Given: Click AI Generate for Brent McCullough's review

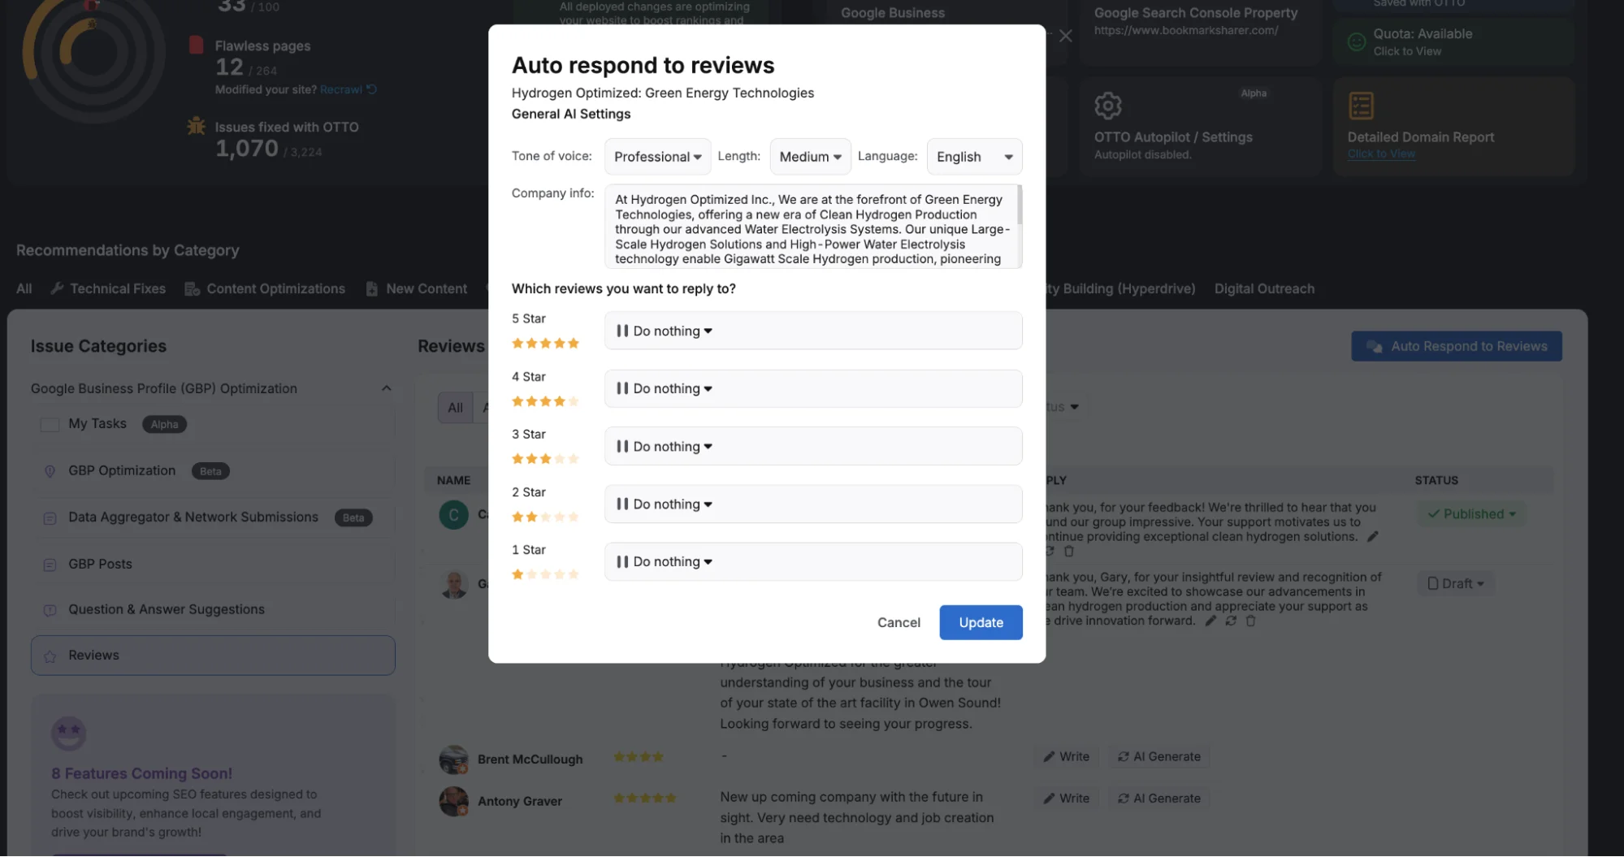Looking at the screenshot, I should 1158,756.
